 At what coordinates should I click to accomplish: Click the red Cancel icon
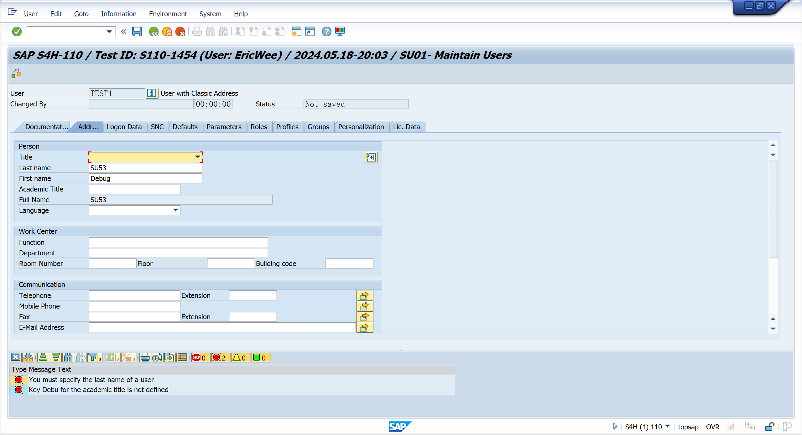[180, 32]
